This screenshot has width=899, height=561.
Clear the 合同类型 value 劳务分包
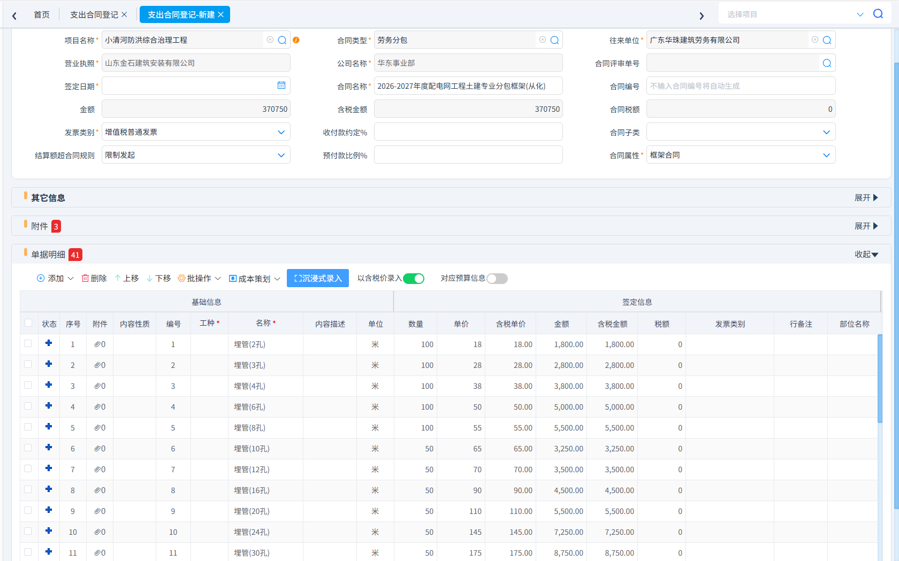(x=543, y=40)
